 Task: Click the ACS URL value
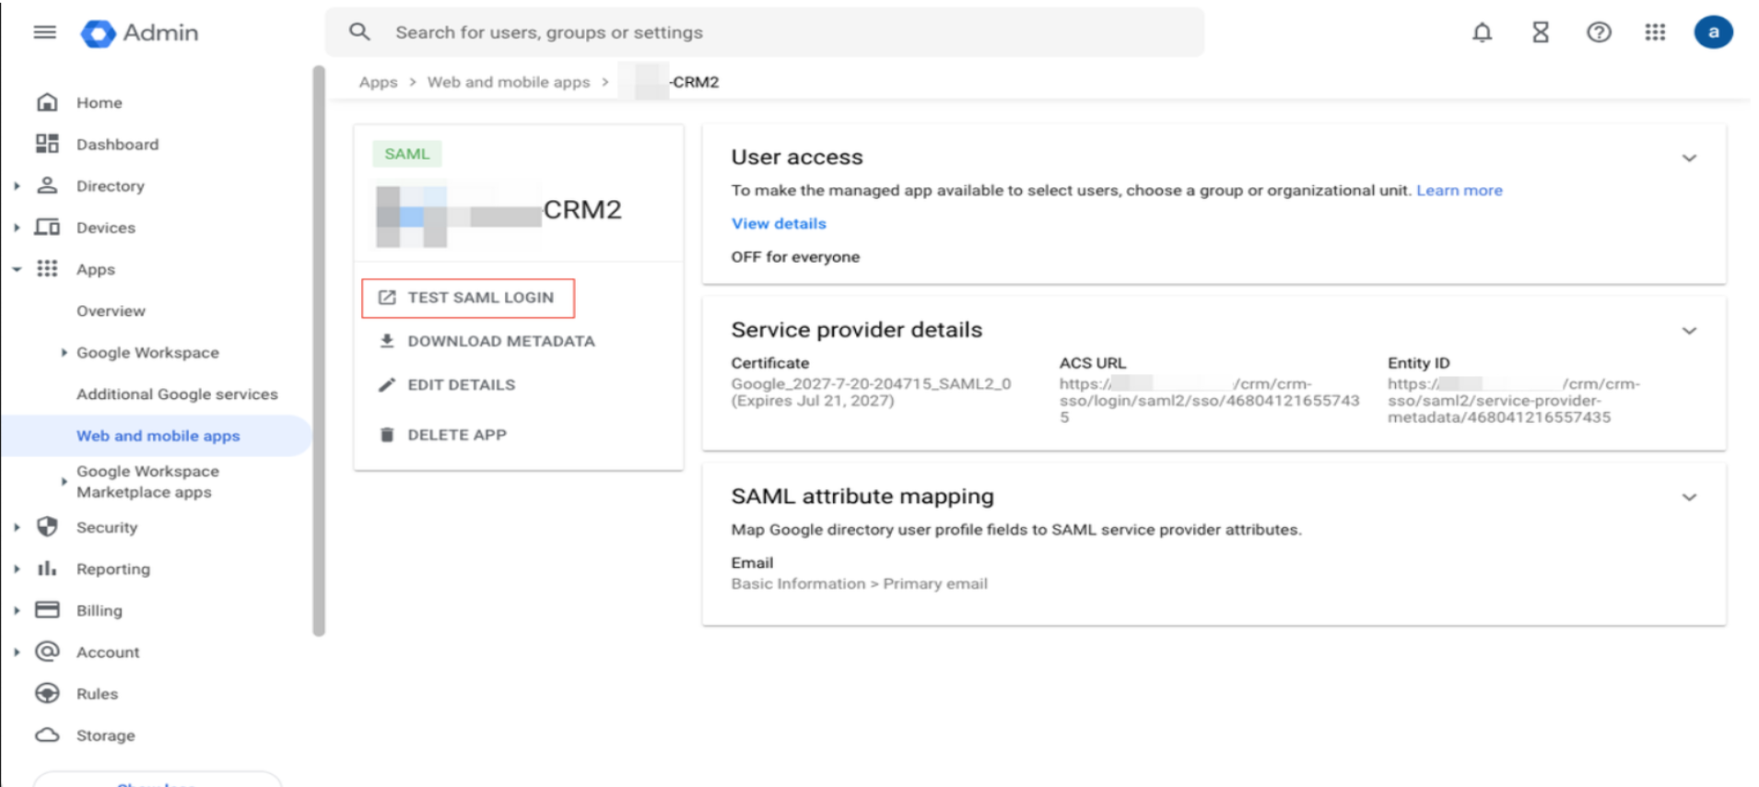tap(1209, 400)
